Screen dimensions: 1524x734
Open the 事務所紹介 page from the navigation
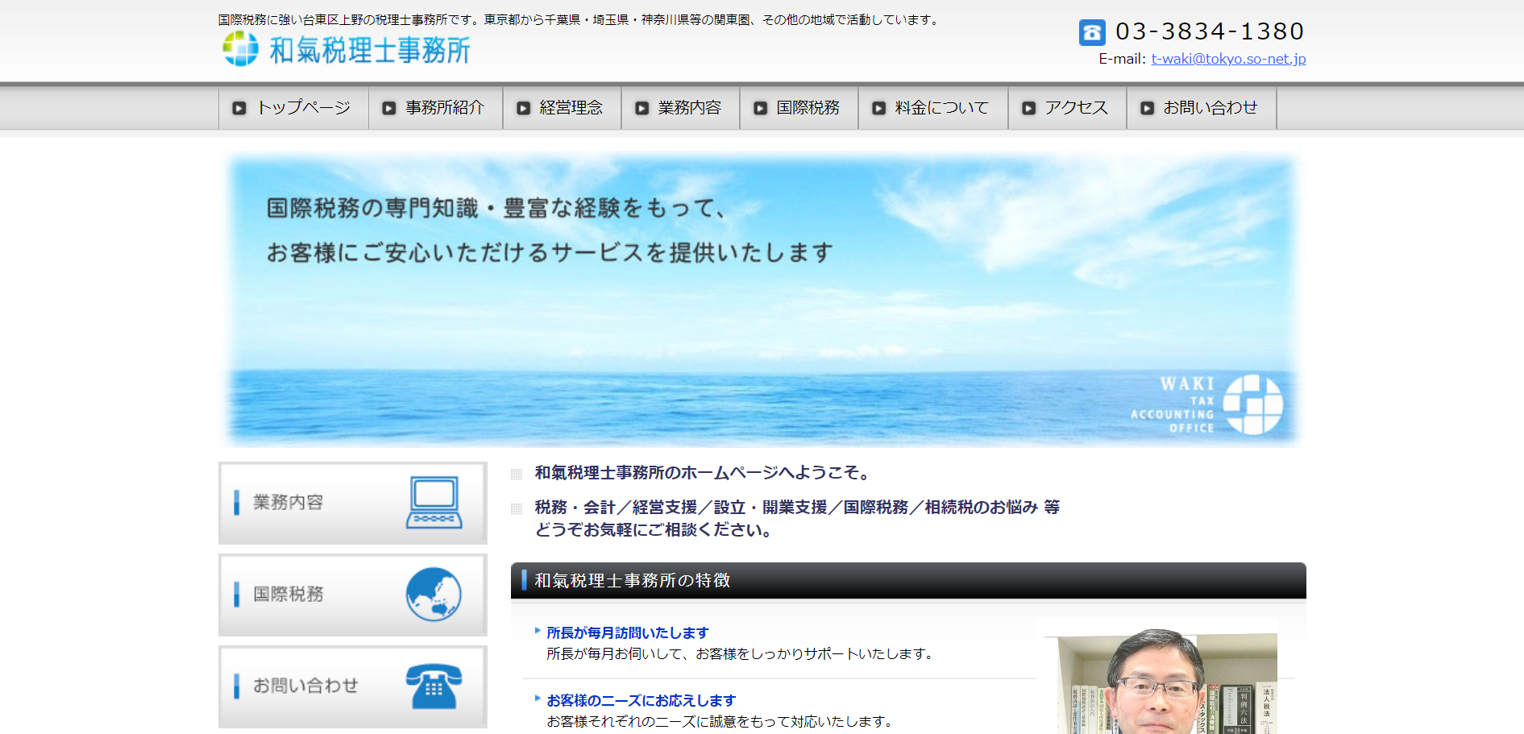pos(446,107)
